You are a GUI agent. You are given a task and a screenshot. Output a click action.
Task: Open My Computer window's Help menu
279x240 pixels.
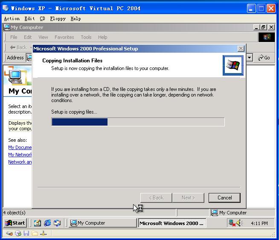103,37
